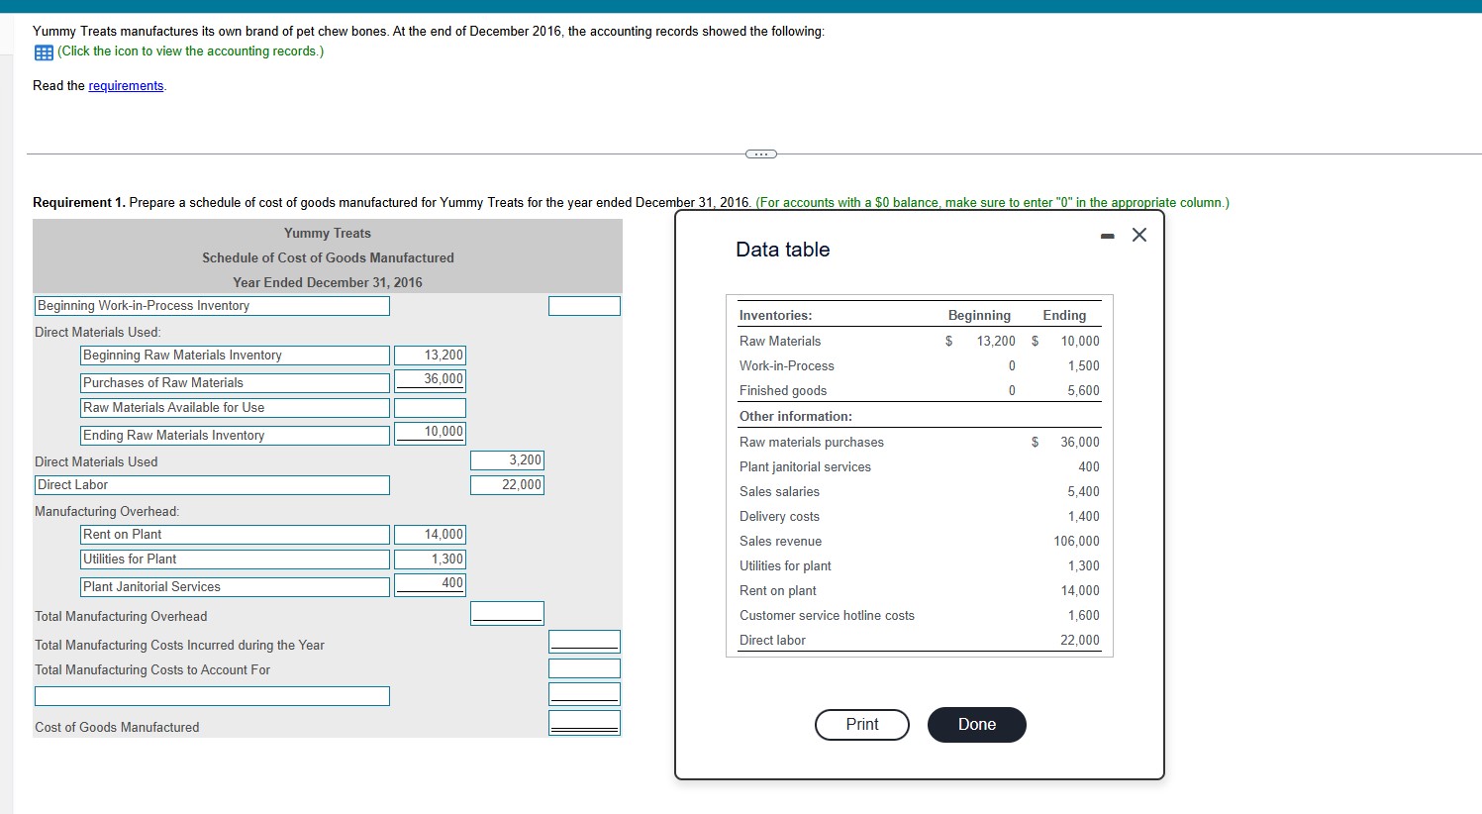The width and height of the screenshot is (1482, 814).
Task: Click the Direct Materials Used 3,200 field
Action: click(507, 460)
